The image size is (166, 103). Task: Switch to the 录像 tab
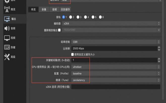[x=44, y=10]
